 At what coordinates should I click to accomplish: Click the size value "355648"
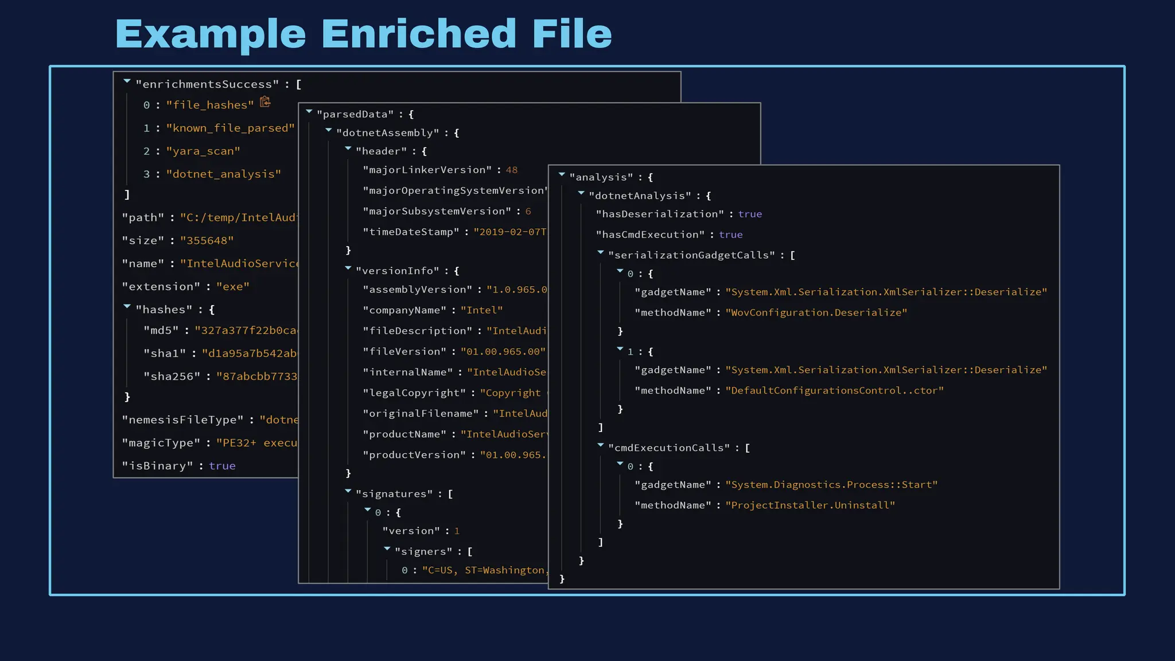[x=207, y=240]
